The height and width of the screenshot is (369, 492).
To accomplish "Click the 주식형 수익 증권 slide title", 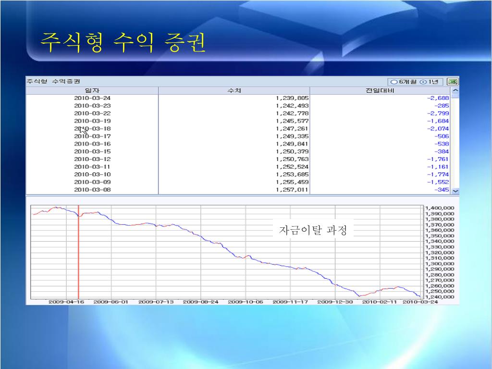I will point(123,43).
